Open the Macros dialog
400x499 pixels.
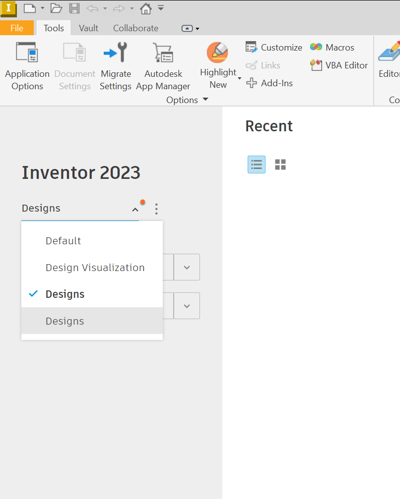tap(332, 48)
